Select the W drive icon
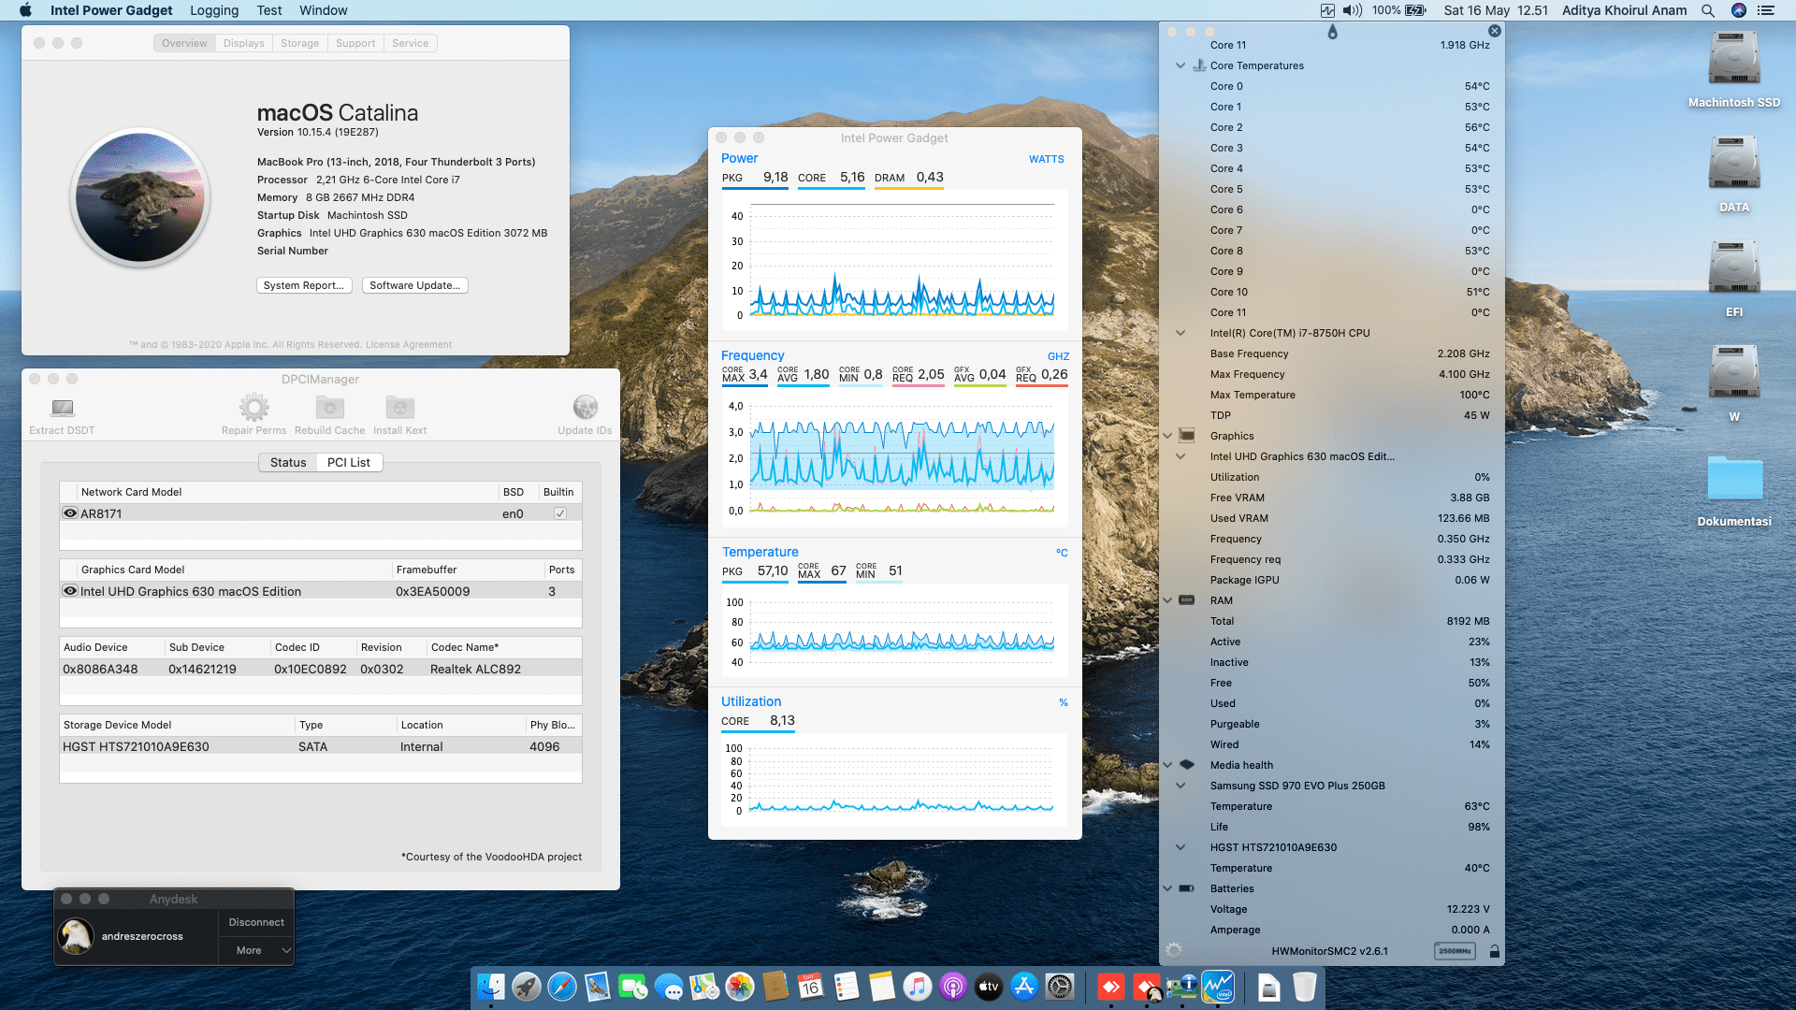Viewport: 1796px width, 1010px height. [1734, 374]
